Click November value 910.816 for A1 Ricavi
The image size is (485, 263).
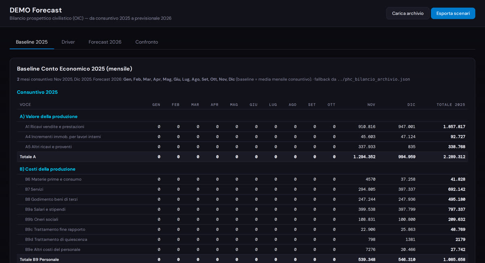pos(366,126)
